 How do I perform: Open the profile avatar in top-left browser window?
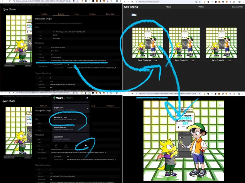click(117, 1)
